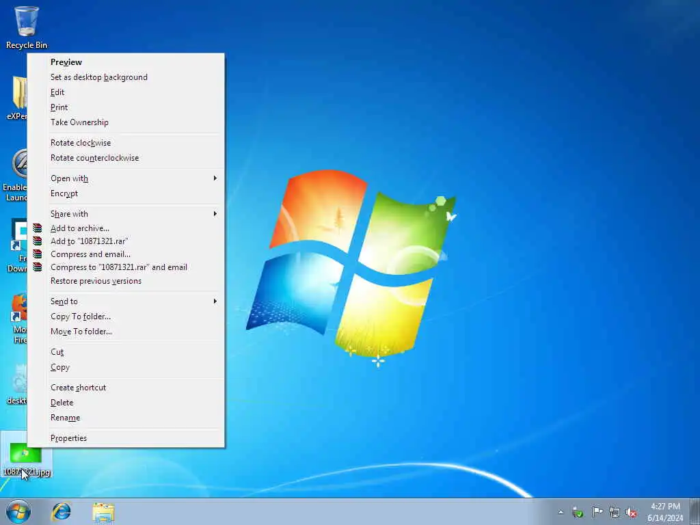Viewport: 700px width, 525px height.
Task: Select Cut in the context menu
Action: (x=126, y=352)
